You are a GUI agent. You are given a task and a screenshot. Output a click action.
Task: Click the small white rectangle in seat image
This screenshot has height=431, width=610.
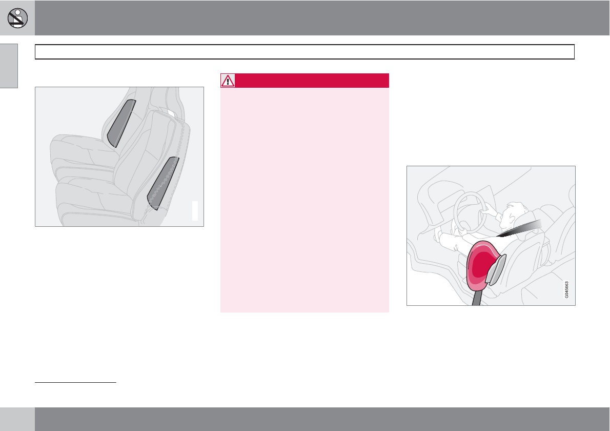click(195, 211)
